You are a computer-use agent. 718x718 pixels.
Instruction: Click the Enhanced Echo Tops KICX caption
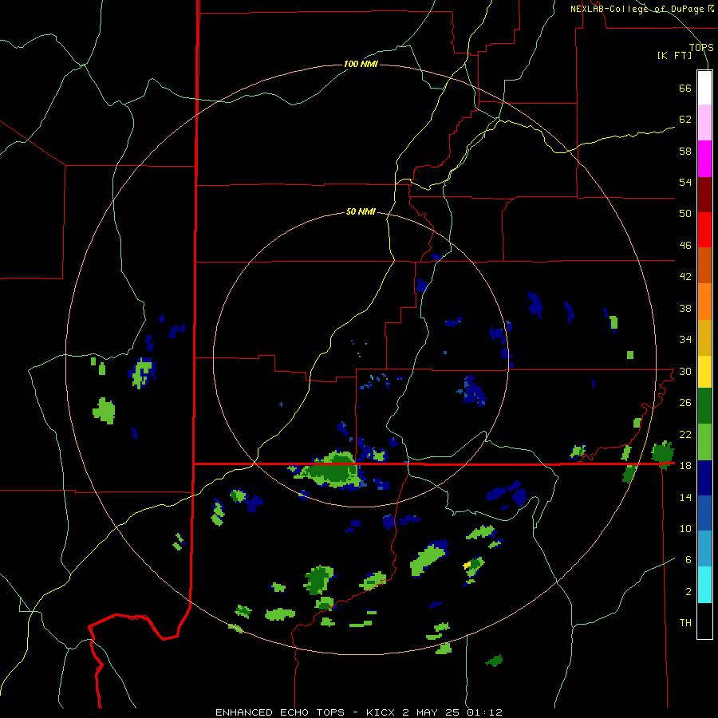[x=359, y=712]
